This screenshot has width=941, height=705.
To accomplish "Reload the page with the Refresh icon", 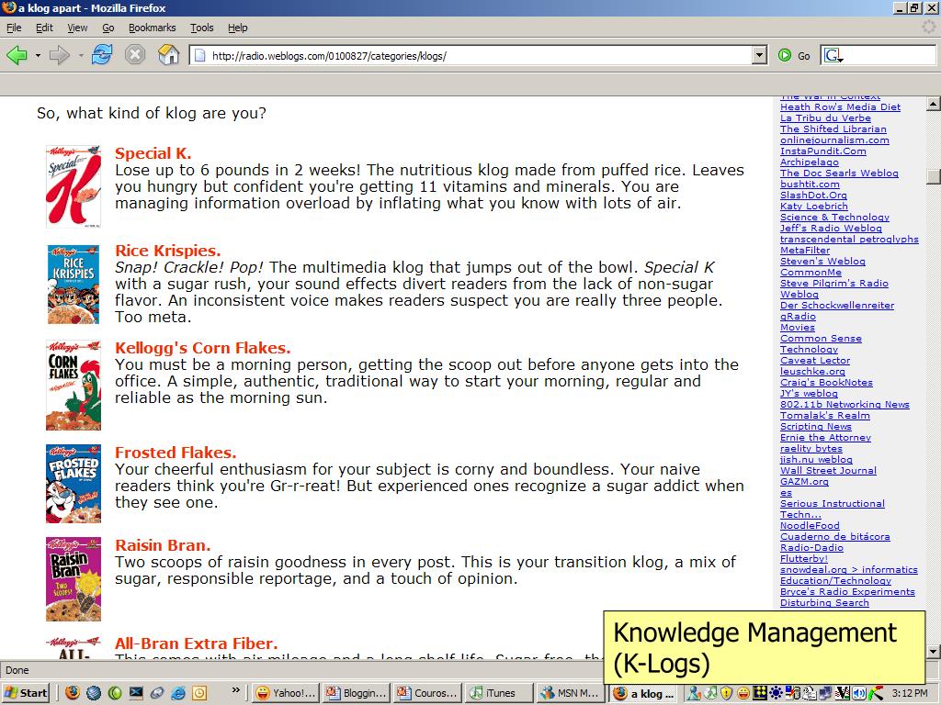I will coord(102,55).
